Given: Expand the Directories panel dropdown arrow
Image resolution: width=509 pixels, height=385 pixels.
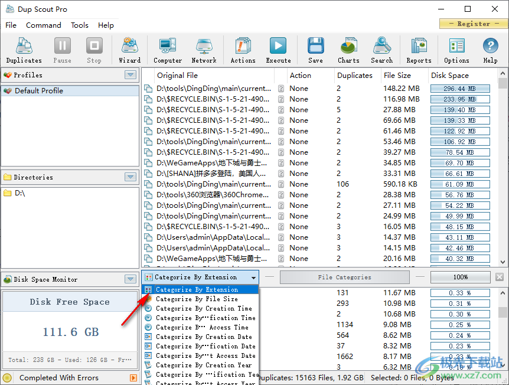Looking at the screenshot, I should click(x=130, y=177).
